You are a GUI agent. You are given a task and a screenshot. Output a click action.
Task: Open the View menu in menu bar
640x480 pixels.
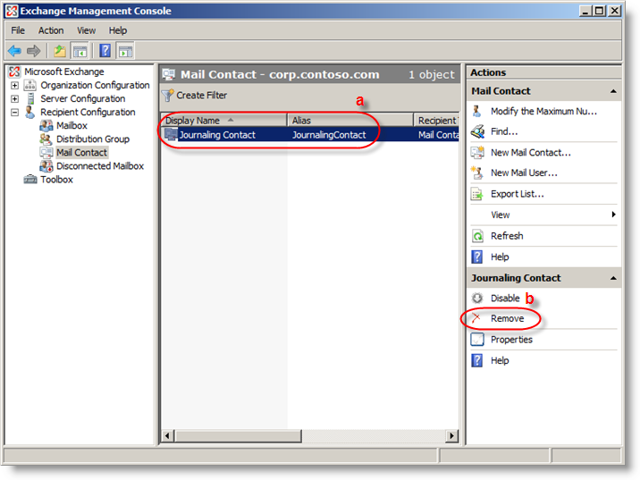click(x=87, y=30)
